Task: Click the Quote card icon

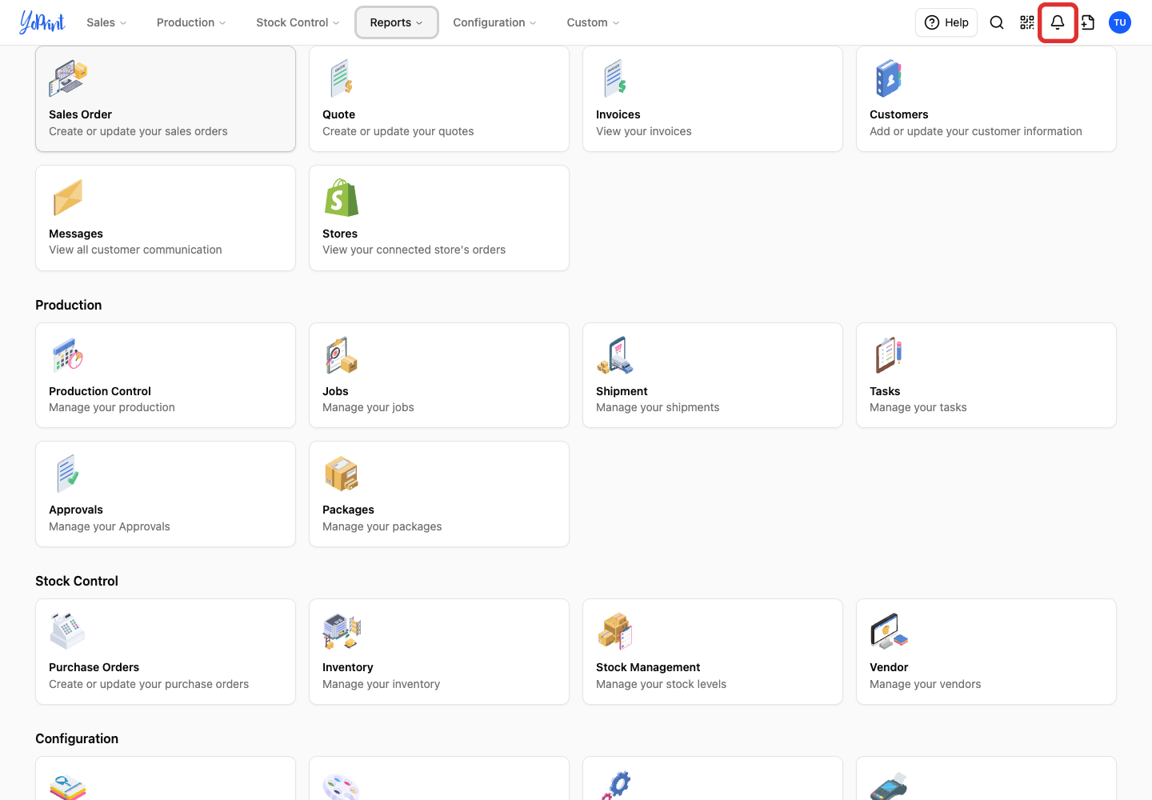Action: coord(342,78)
